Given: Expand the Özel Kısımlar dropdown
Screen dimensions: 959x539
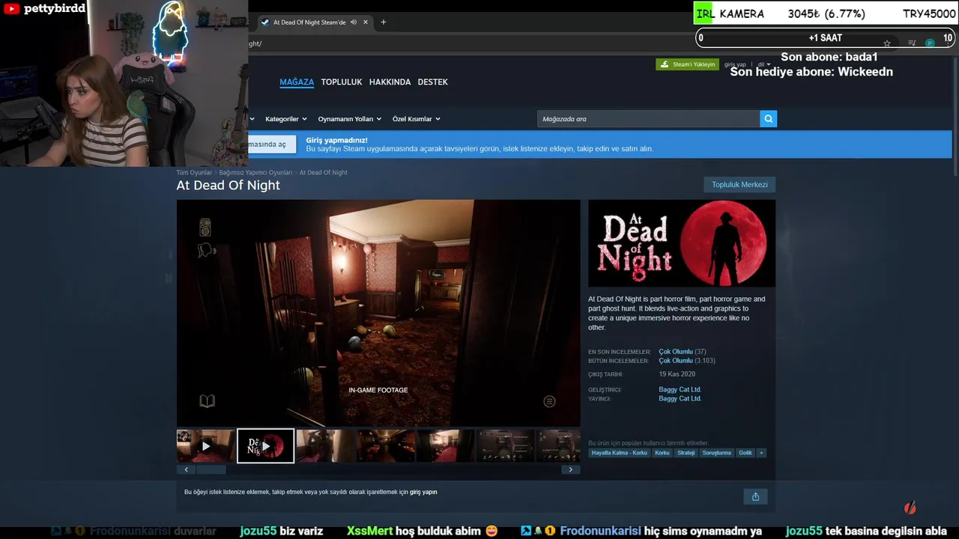Looking at the screenshot, I should [417, 119].
